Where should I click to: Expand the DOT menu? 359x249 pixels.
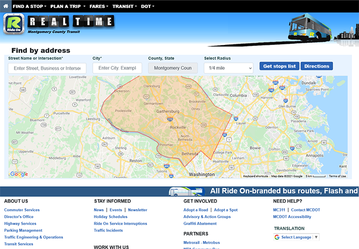(x=148, y=6)
